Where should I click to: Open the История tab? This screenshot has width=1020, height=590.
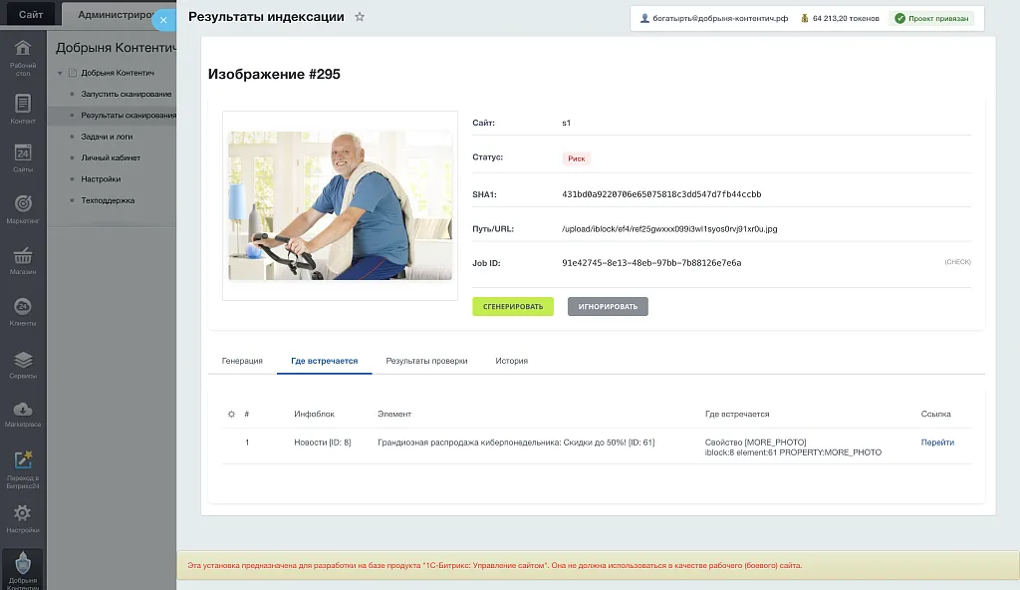(x=511, y=361)
